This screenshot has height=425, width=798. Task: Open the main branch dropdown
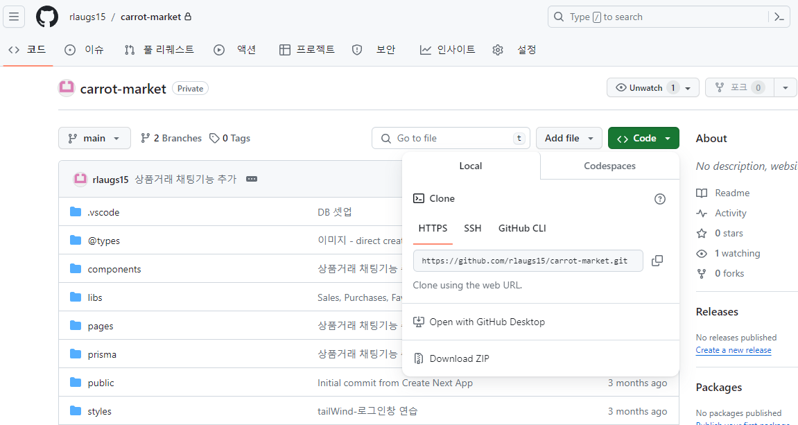pos(95,138)
